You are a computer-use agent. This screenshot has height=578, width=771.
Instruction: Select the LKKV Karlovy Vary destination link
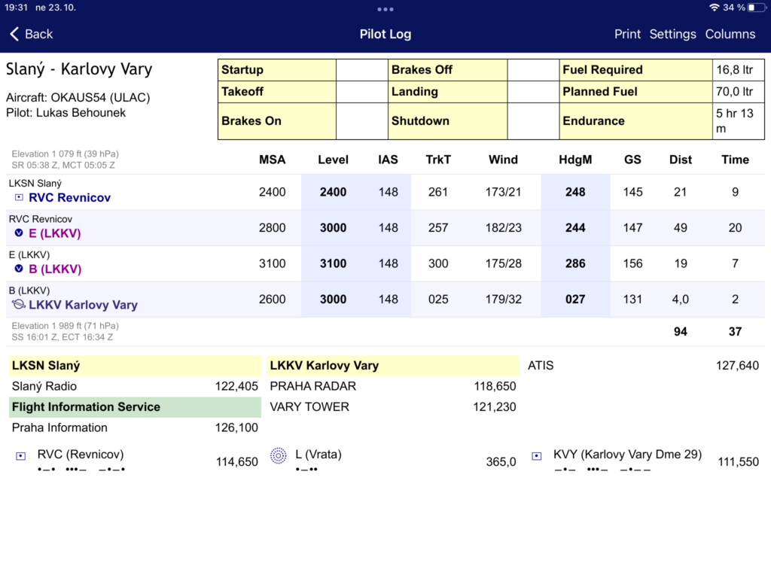pyautogui.click(x=83, y=305)
